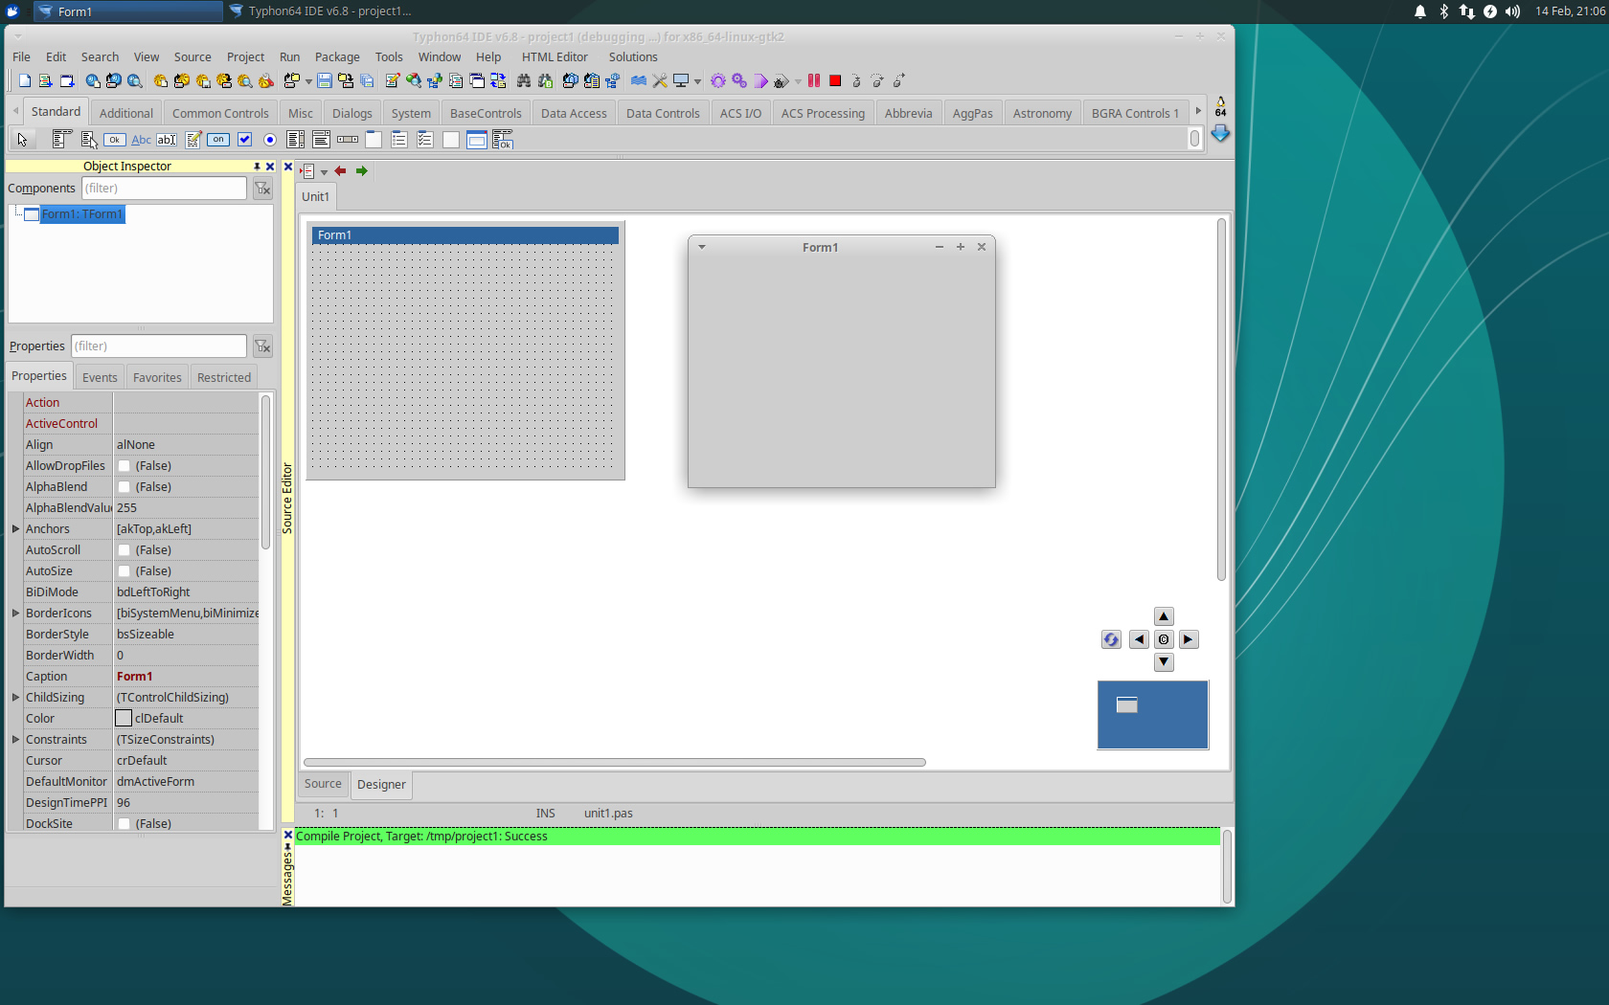Image resolution: width=1609 pixels, height=1005 pixels.
Task: Toggle the AutoSize checkbox
Action: pyautogui.click(x=124, y=571)
